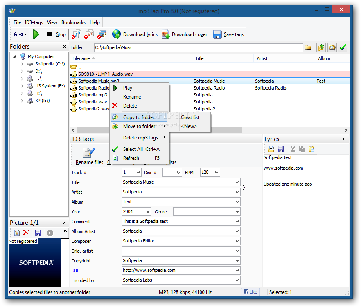Click <New> in submenu
This screenshot has width=361, height=307.
click(x=189, y=126)
